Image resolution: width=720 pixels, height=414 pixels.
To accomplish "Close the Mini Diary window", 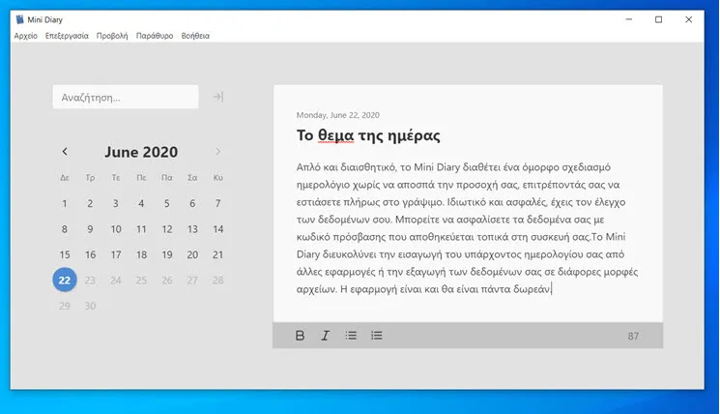I will pos(689,19).
